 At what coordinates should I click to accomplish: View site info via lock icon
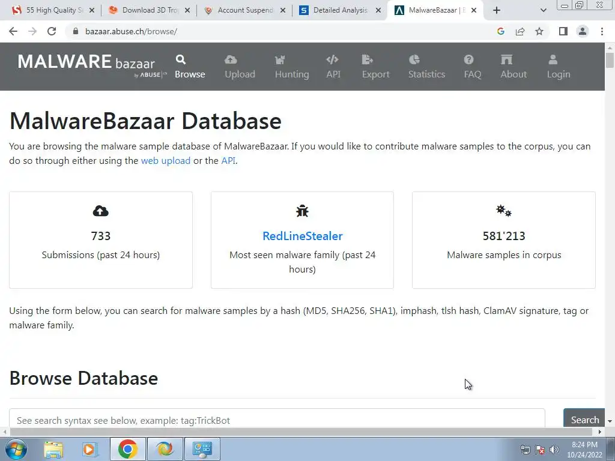76,31
